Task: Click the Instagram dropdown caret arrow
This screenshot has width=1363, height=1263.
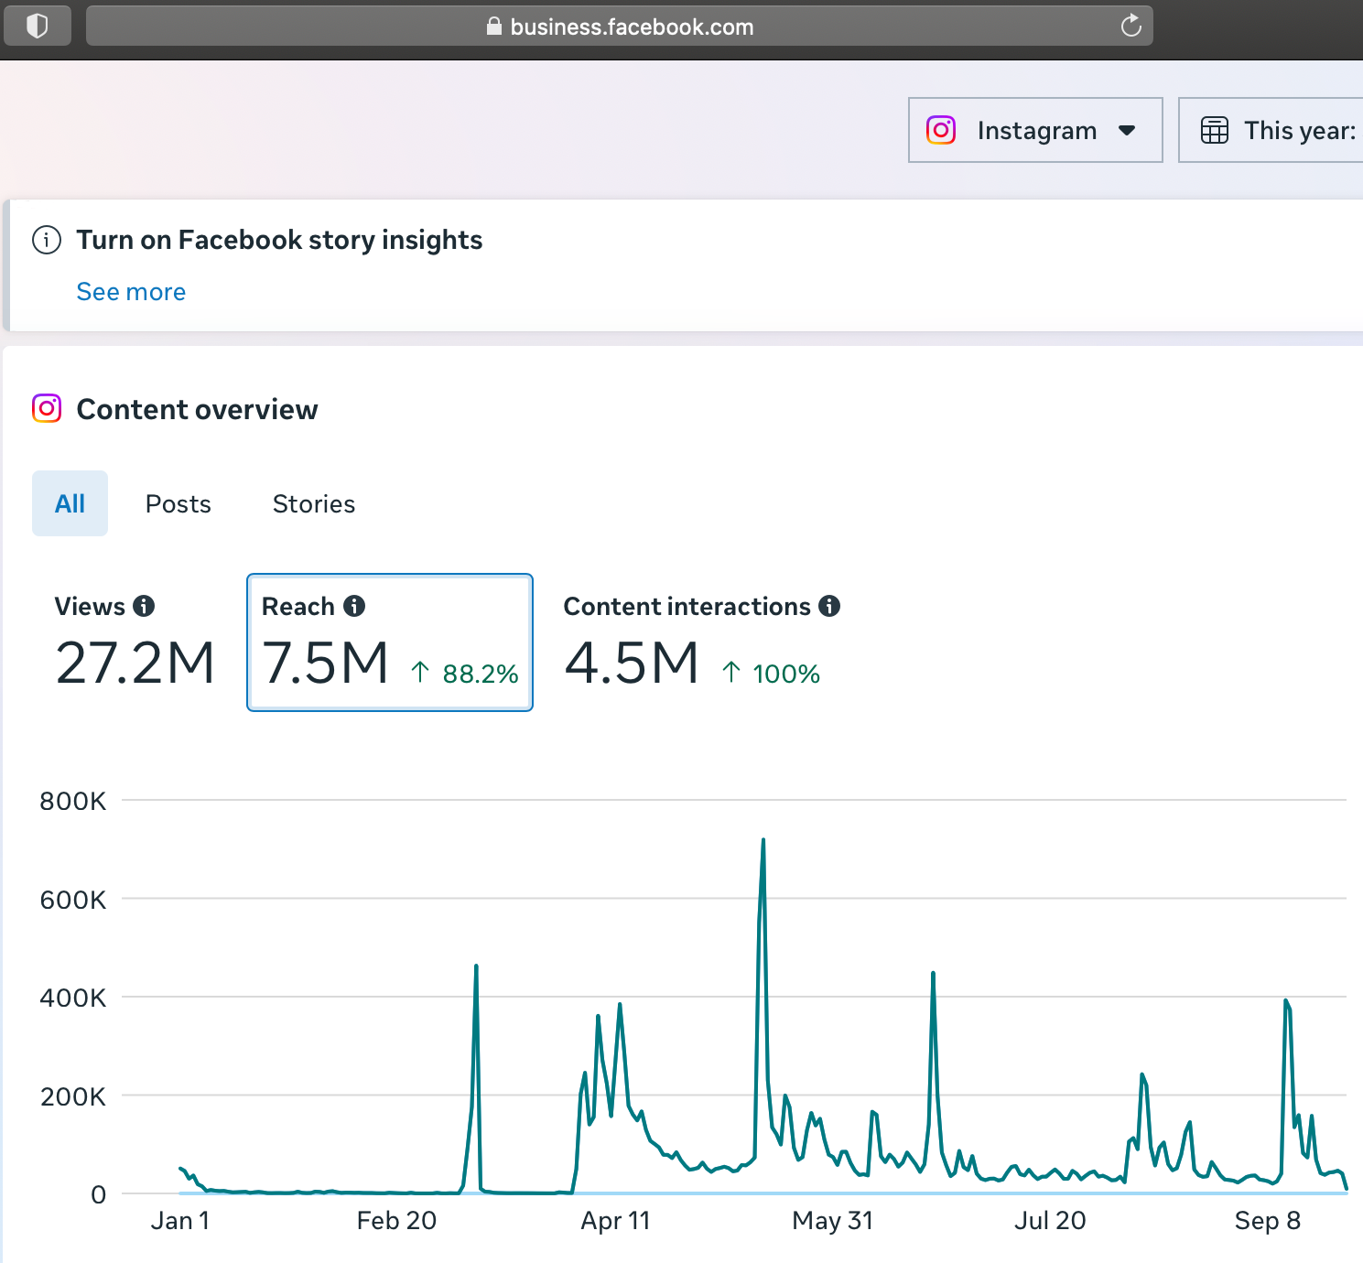Action: [x=1127, y=130]
